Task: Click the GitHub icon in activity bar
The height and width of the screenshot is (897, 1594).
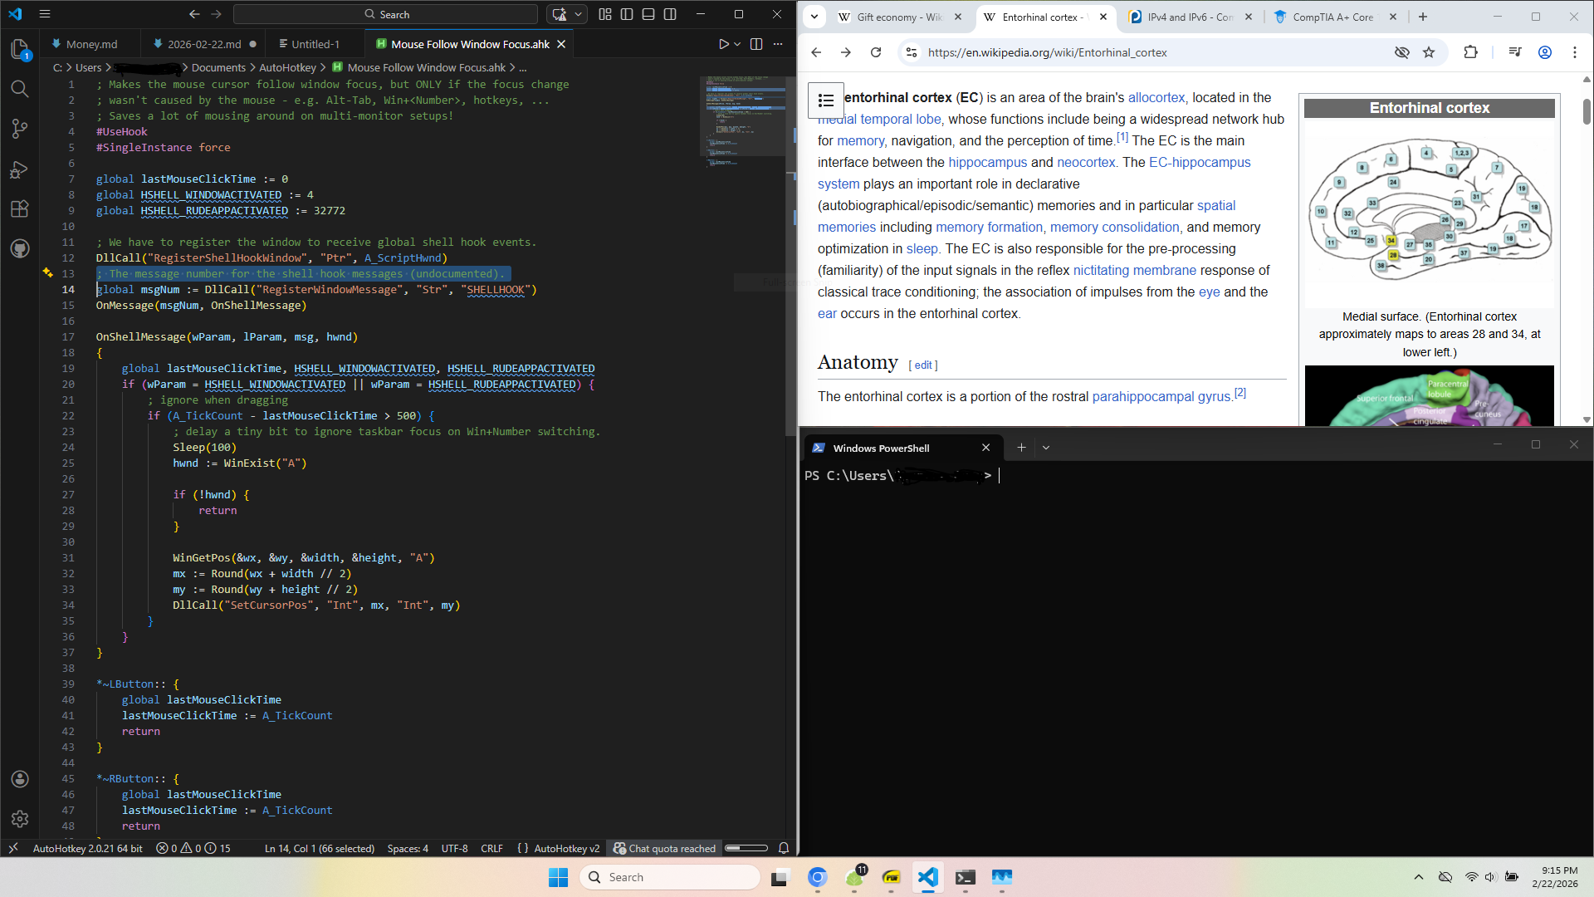Action: click(20, 249)
